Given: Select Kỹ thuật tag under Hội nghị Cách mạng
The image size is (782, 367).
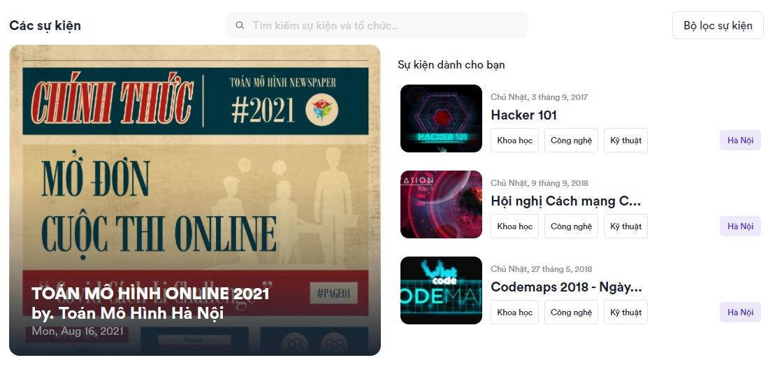Looking at the screenshot, I should 625,226.
